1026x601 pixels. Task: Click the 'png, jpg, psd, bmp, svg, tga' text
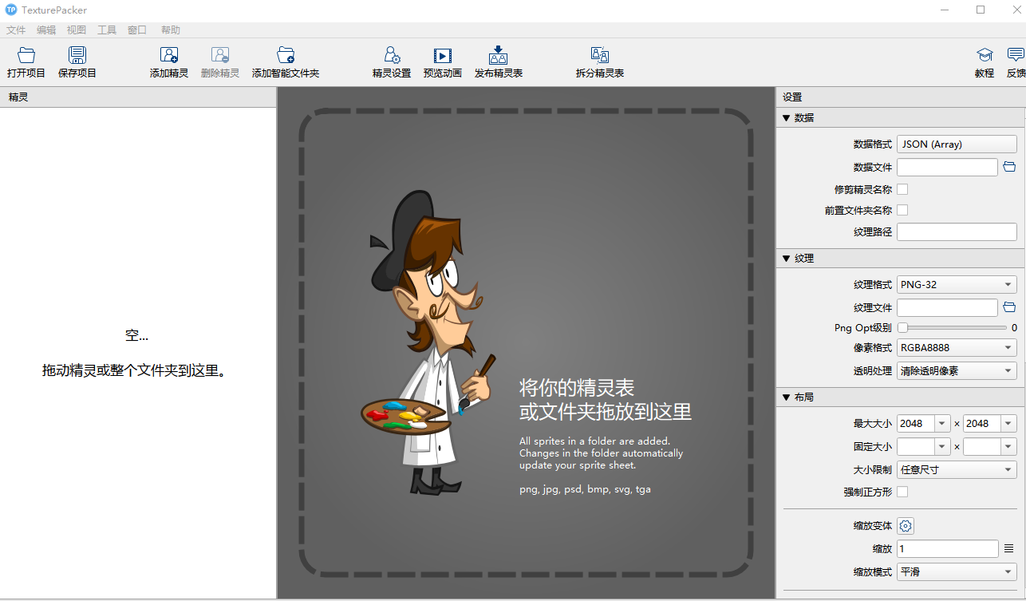[585, 489]
